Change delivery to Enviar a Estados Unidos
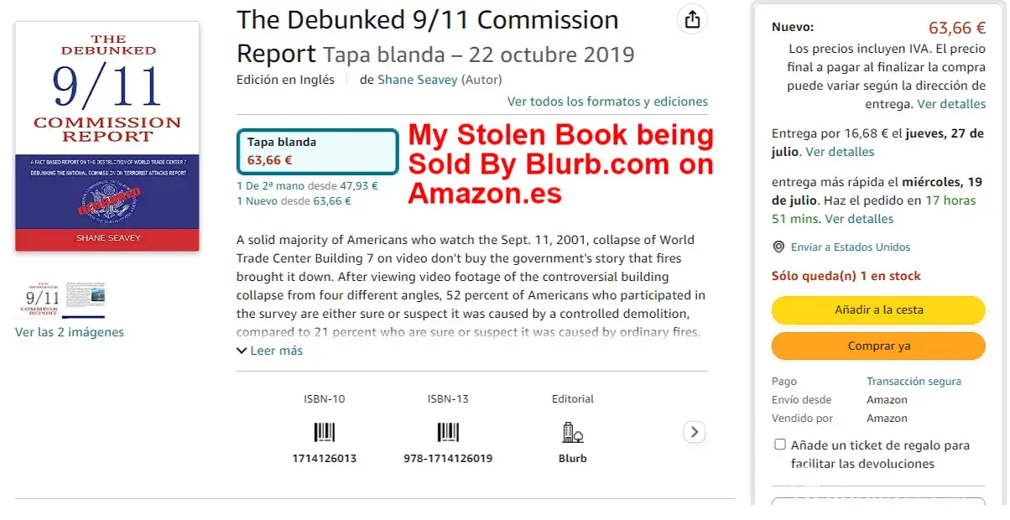 tap(851, 247)
